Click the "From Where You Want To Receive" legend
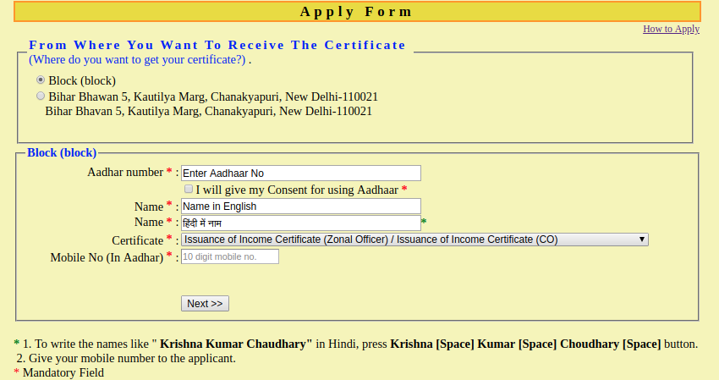Viewport: 719px width, 380px height. (217, 45)
